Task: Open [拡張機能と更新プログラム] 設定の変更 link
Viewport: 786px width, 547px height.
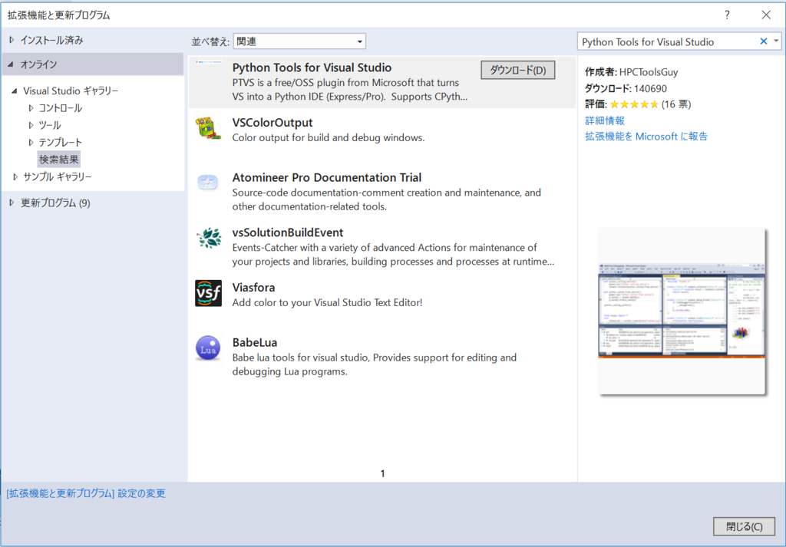Action: [86, 493]
